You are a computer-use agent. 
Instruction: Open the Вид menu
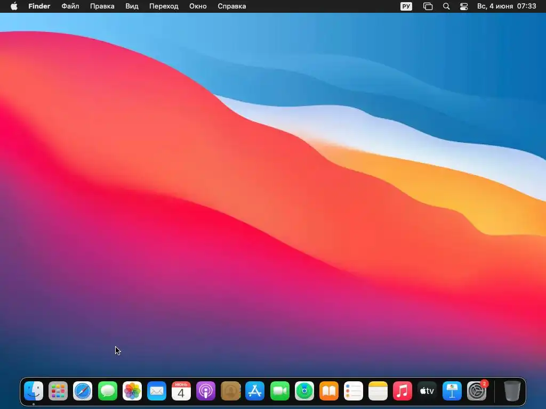[132, 6]
